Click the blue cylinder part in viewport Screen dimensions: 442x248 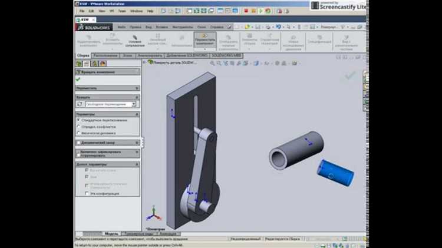tap(335, 173)
